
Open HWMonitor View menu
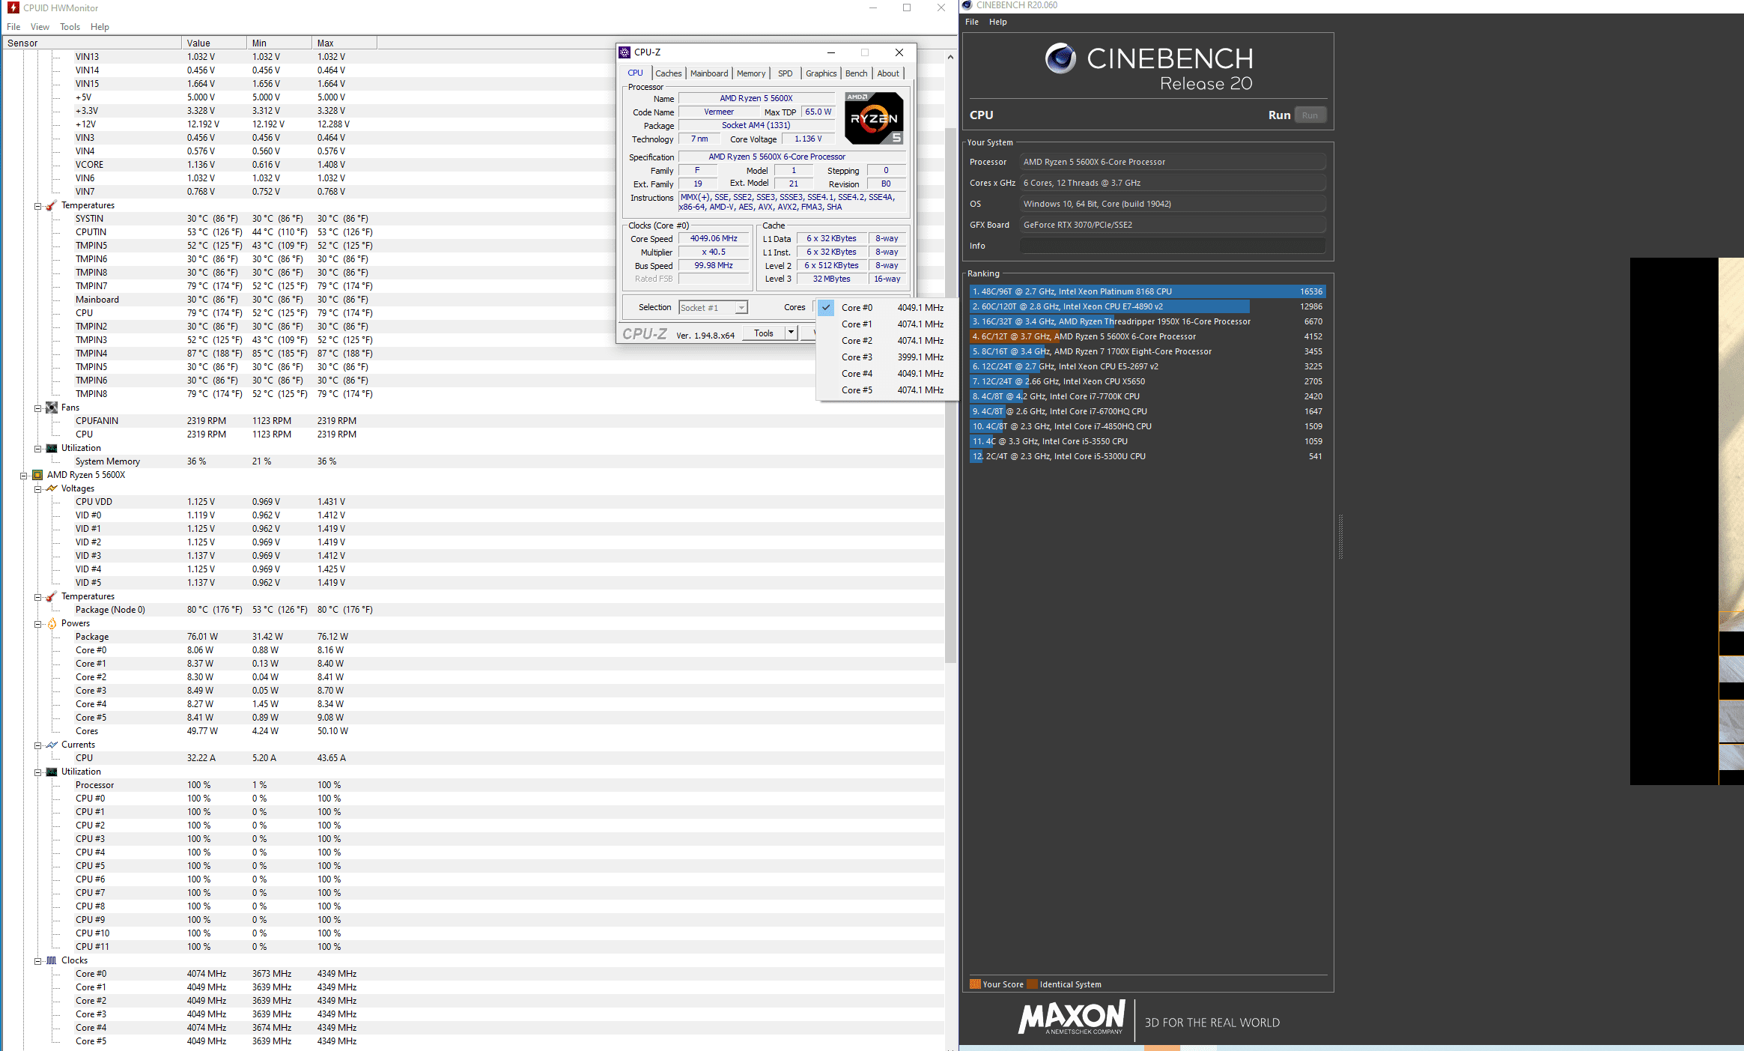pyautogui.click(x=40, y=27)
